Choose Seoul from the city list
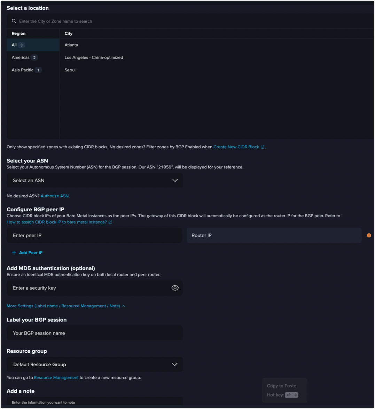This screenshot has width=375, height=409. coord(70,70)
